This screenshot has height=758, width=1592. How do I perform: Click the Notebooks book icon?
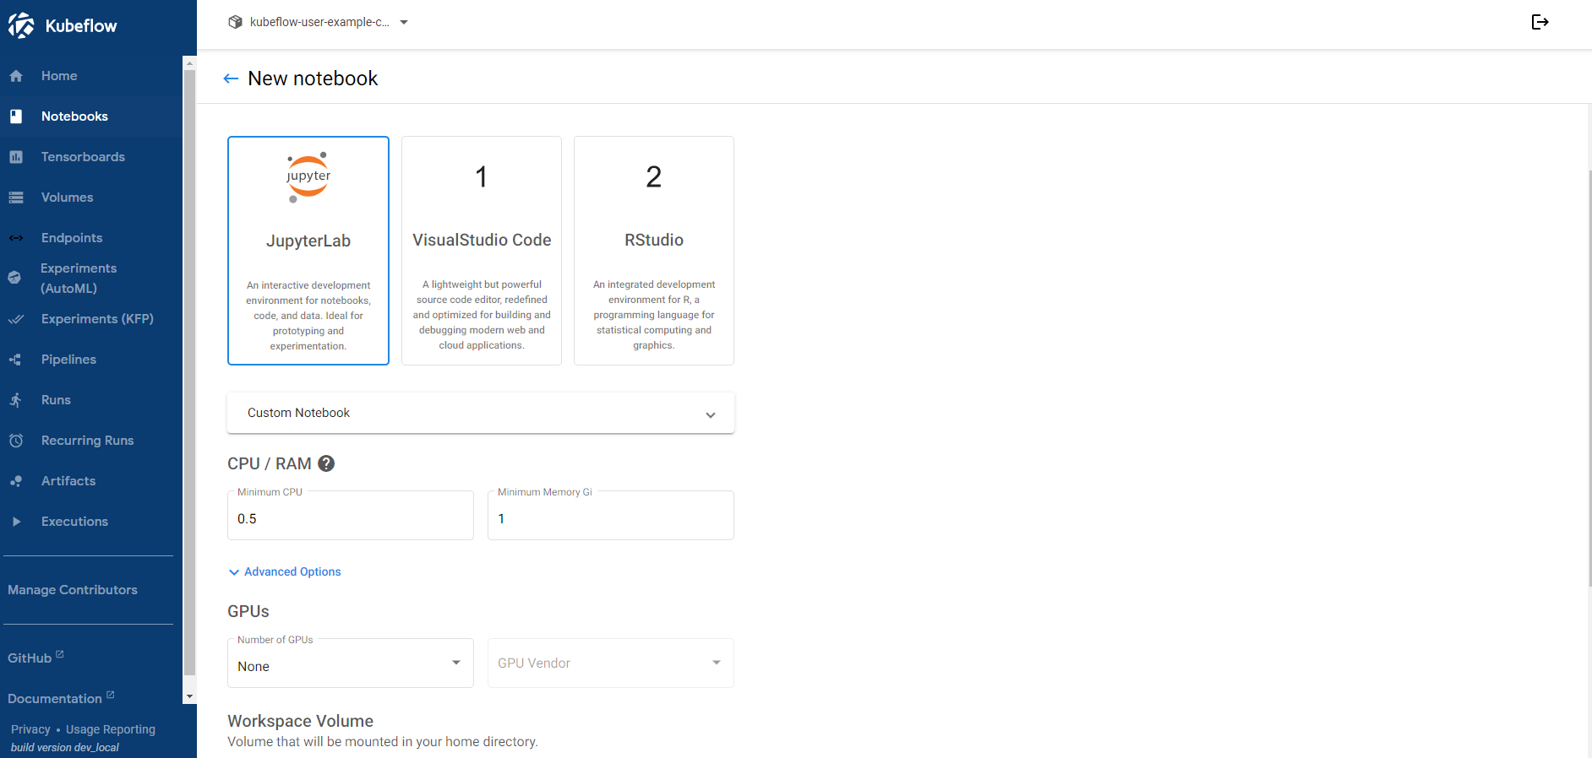[16, 116]
